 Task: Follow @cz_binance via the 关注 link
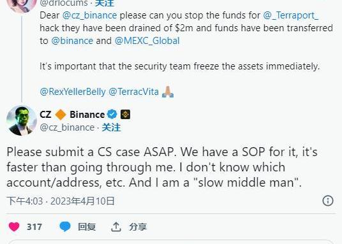111,127
